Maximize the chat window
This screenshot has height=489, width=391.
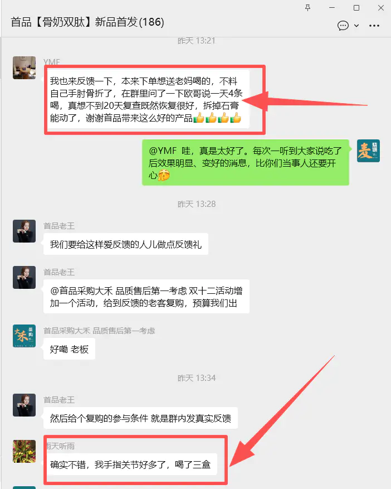(356, 8)
